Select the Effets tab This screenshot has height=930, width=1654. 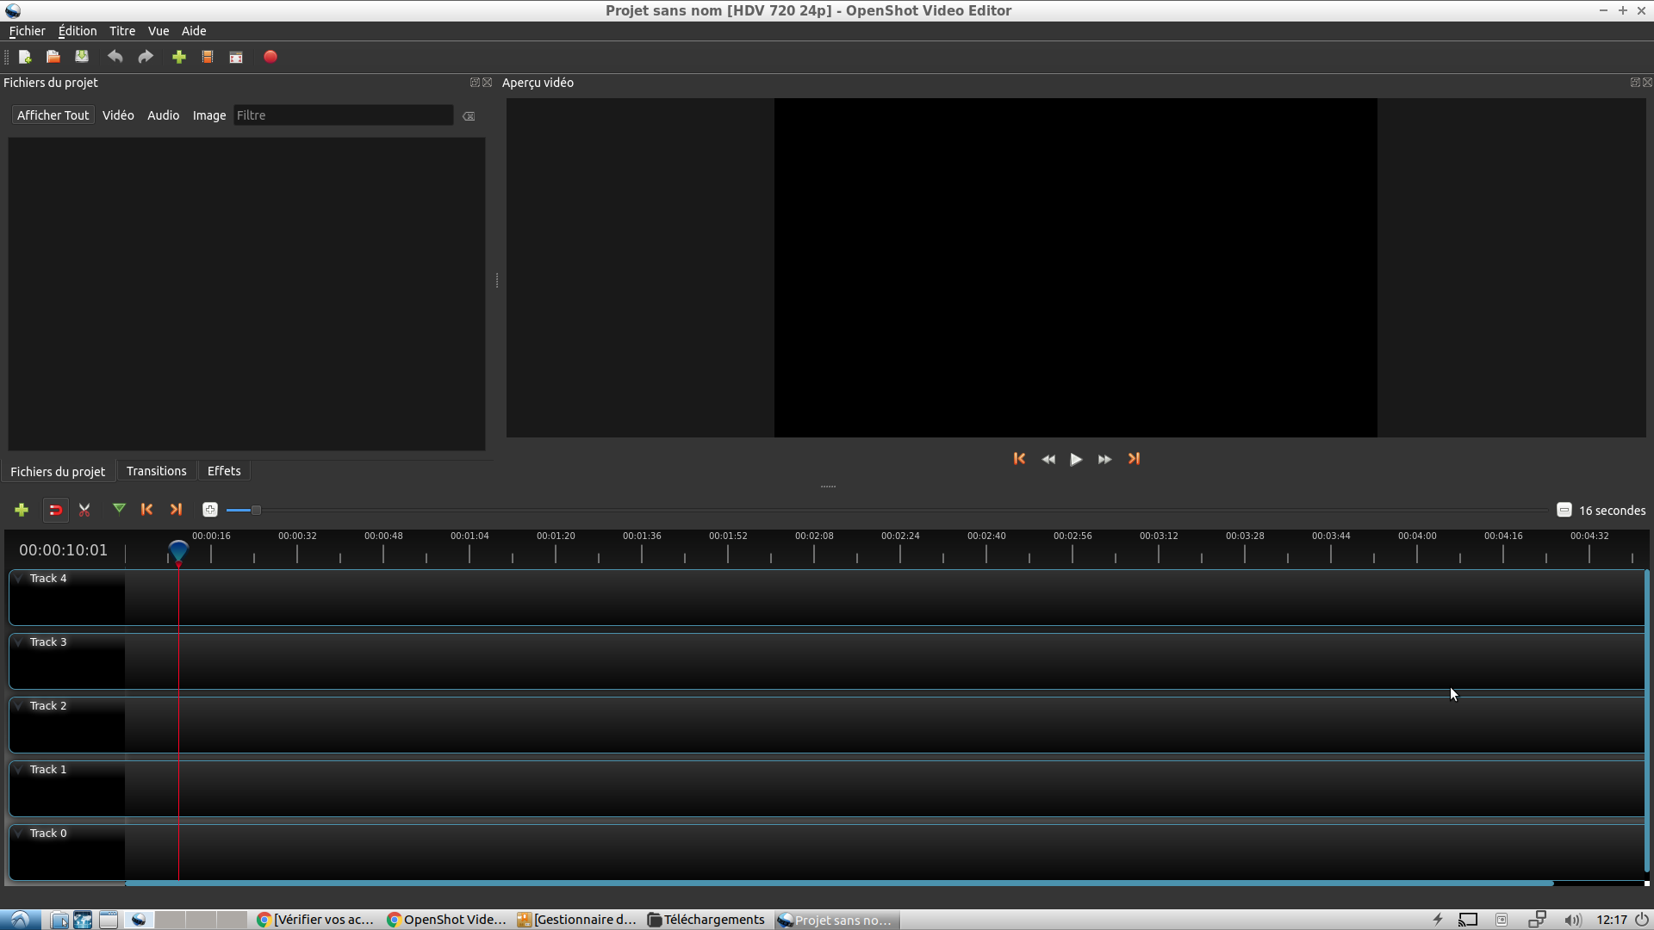coord(222,470)
